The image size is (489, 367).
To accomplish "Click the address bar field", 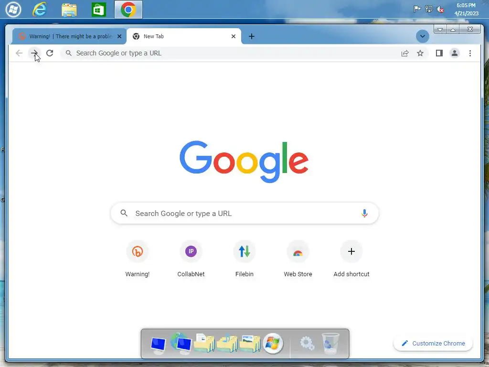I will 231,53.
